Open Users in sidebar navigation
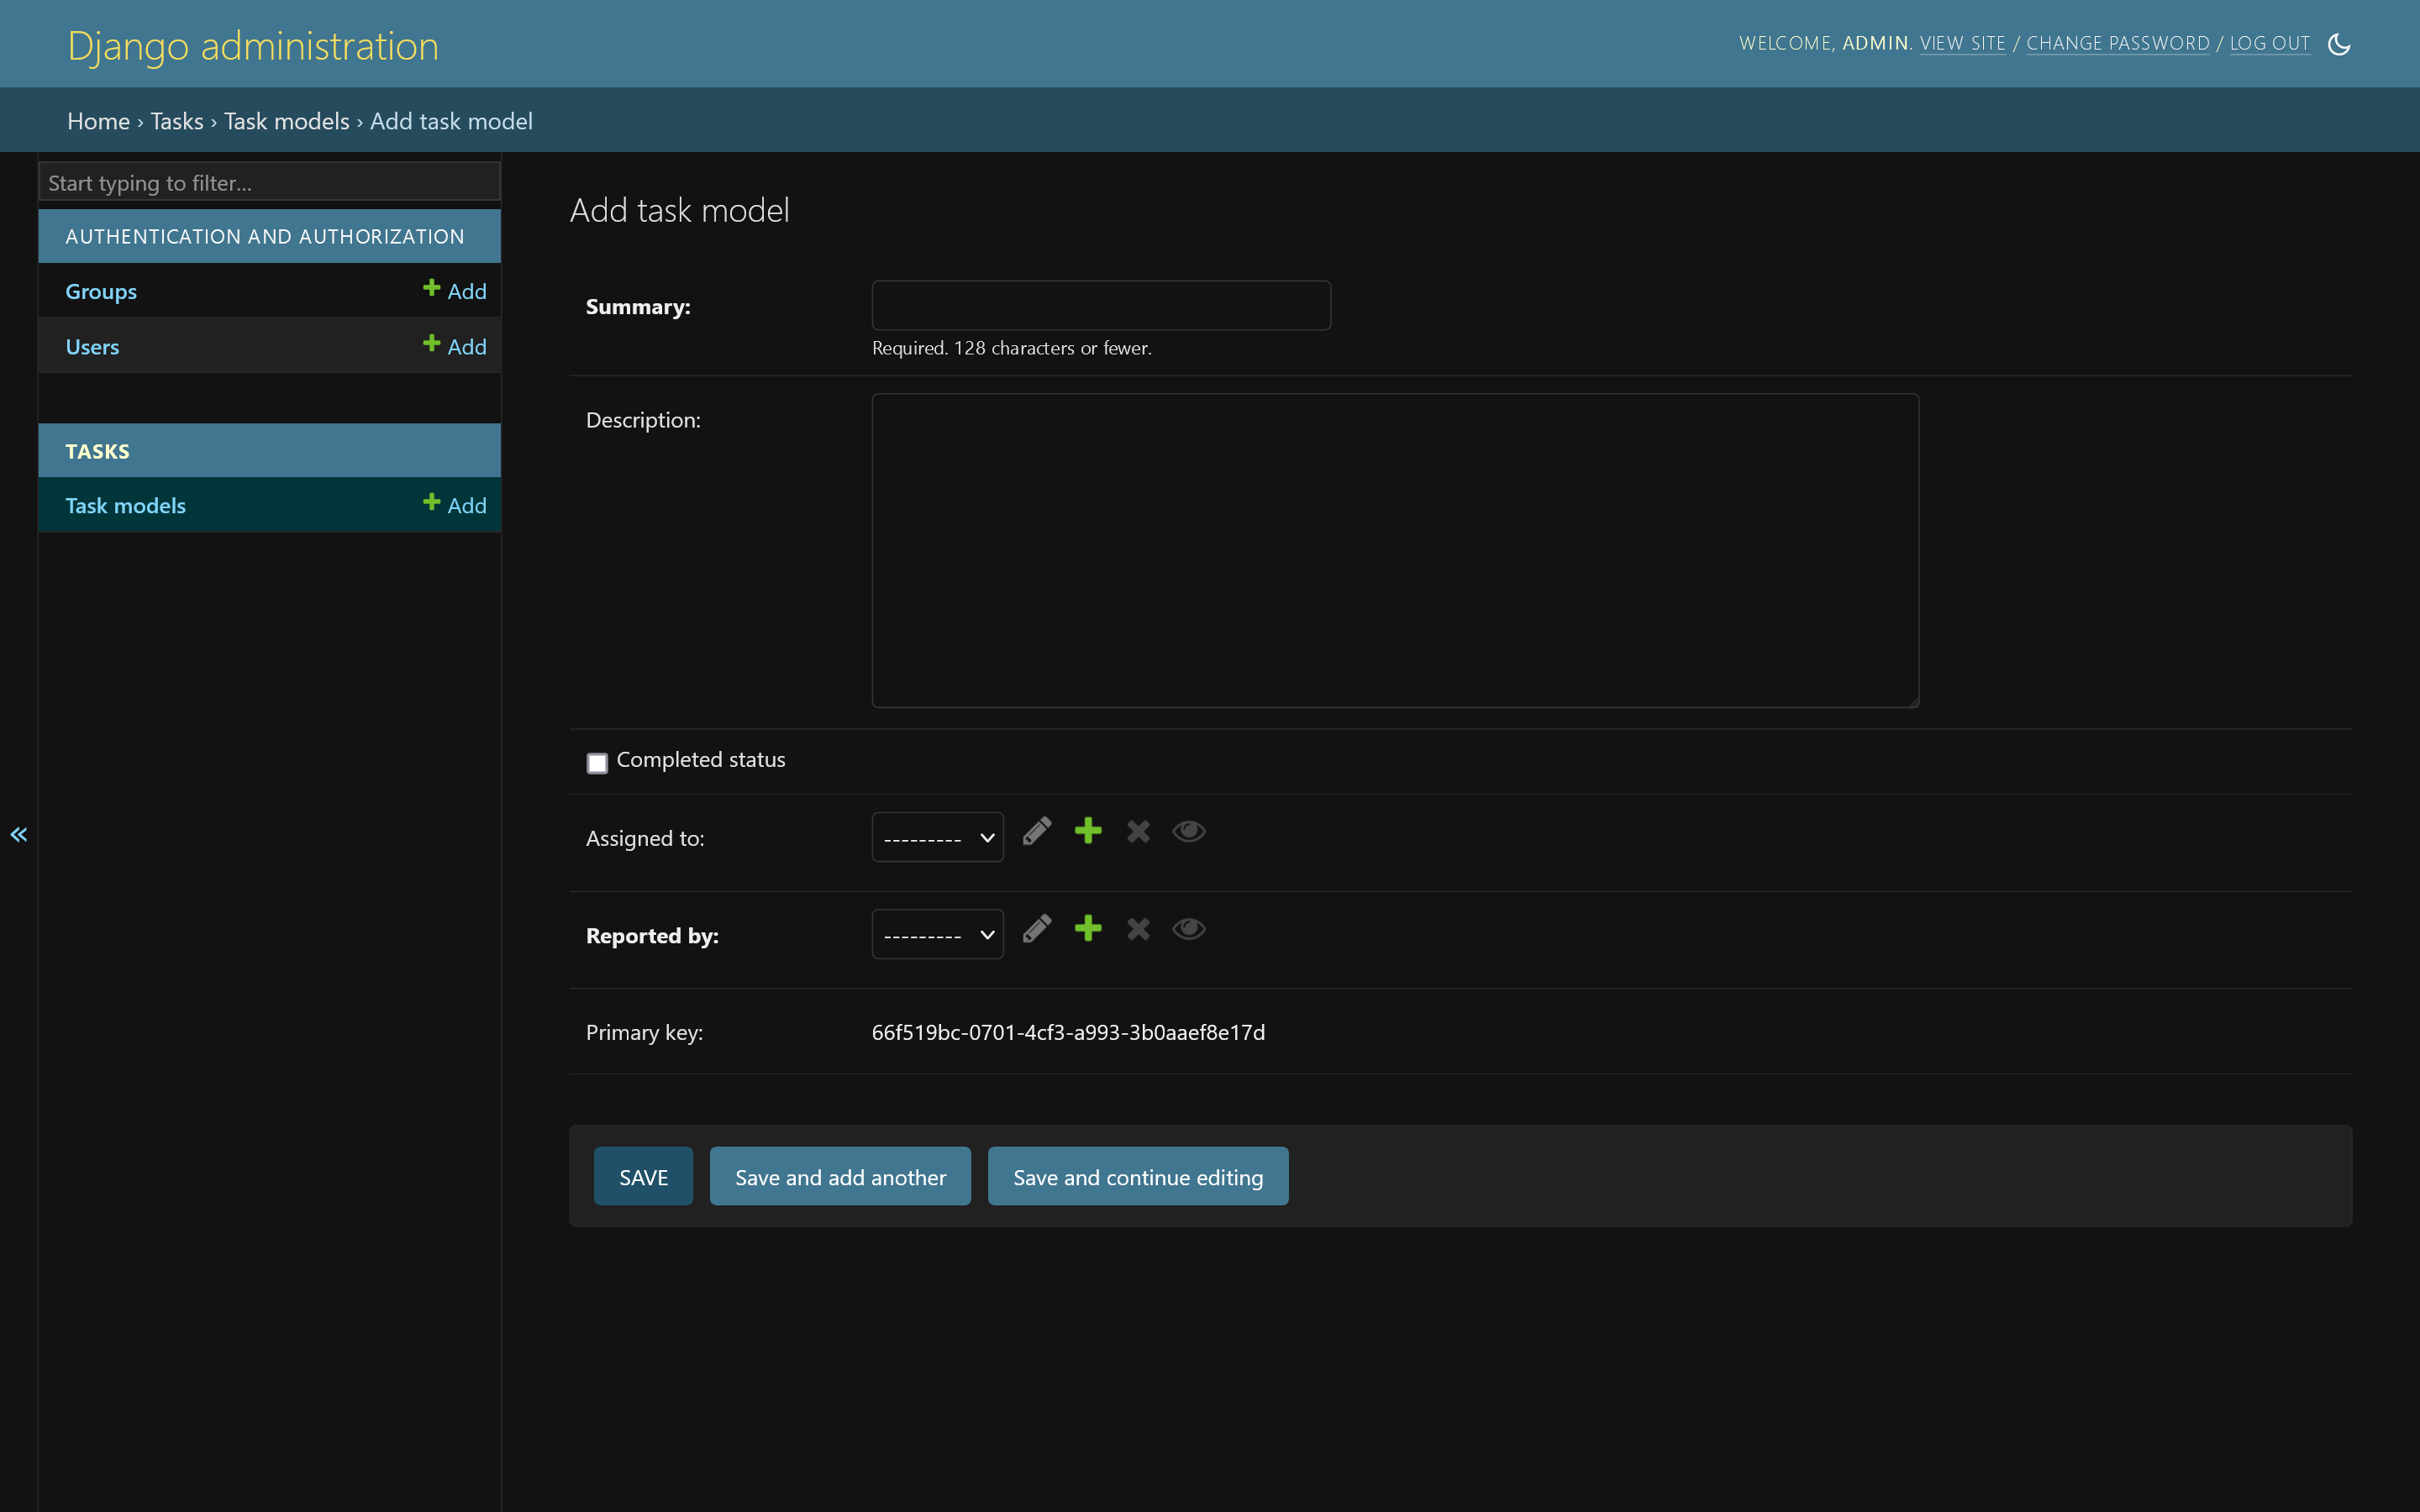Image resolution: width=2420 pixels, height=1512 pixels. pos(92,347)
